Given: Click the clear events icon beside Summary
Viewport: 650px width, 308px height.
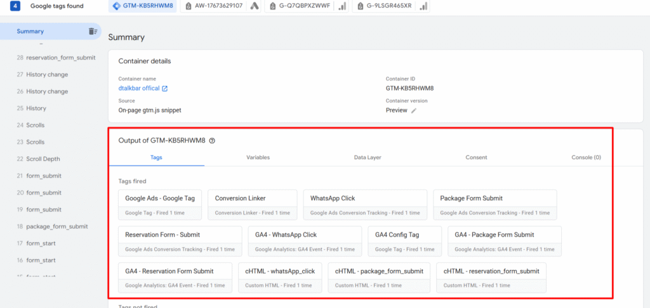Looking at the screenshot, I should tap(93, 31).
